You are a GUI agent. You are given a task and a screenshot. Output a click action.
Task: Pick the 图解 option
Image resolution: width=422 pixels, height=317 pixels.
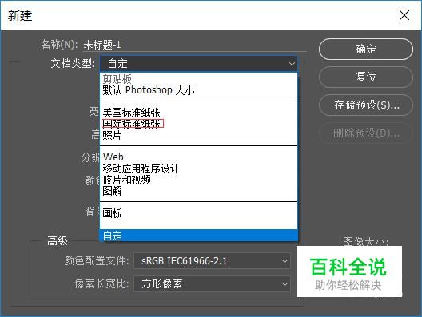pyautogui.click(x=199, y=191)
